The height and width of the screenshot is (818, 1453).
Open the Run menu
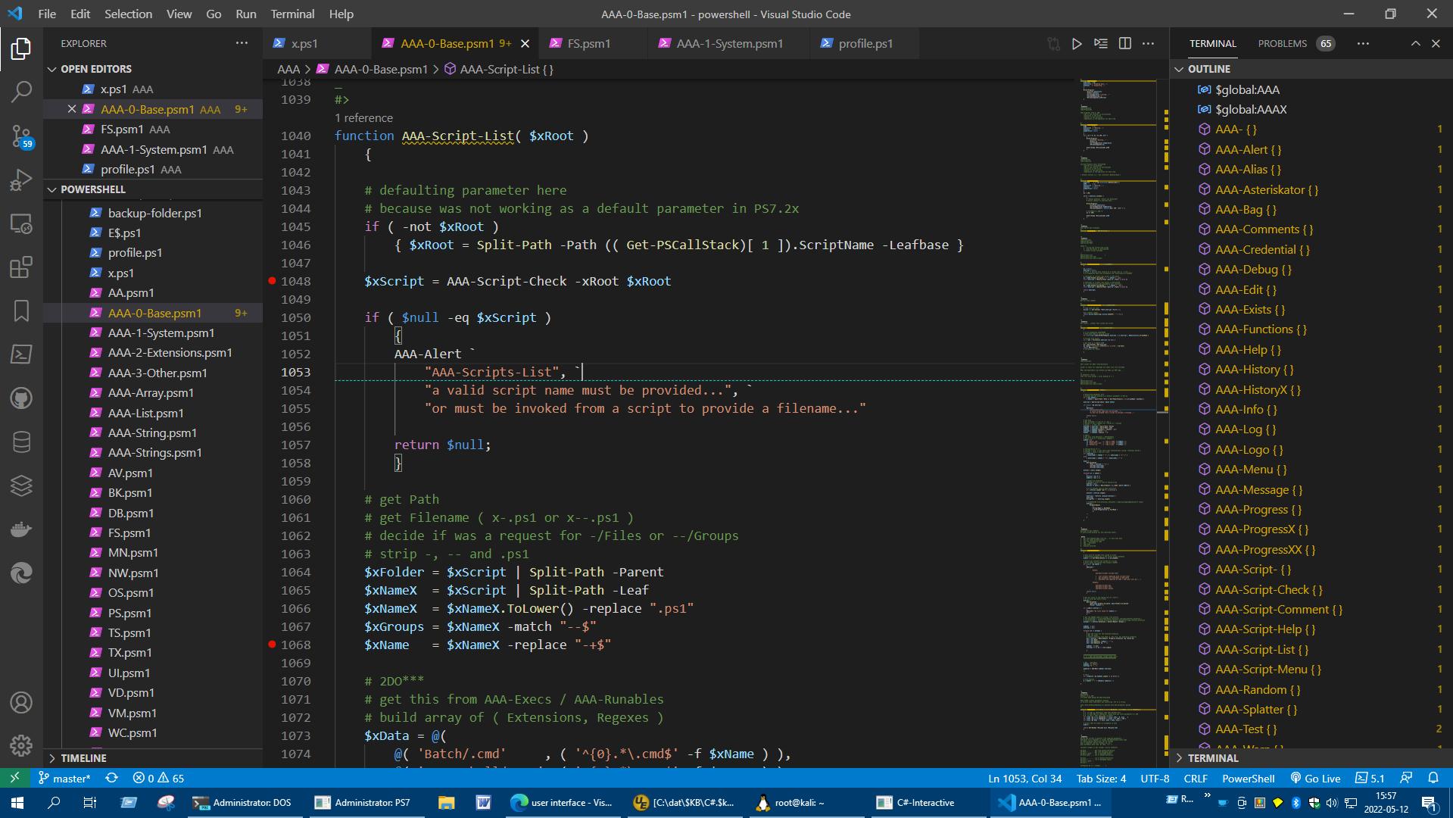pyautogui.click(x=245, y=14)
